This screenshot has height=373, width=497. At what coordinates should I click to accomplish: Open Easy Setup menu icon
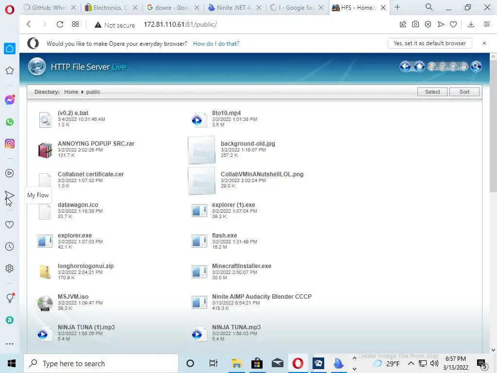pos(487,24)
